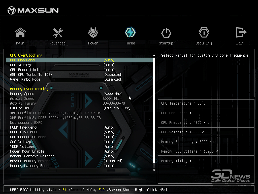
Task: Open Memory Speed [6000 Mhz] dropdown
Action: pos(113,94)
